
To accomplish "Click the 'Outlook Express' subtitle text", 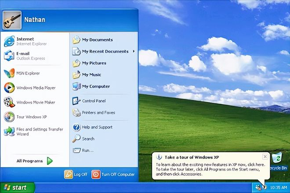I will point(31,58).
